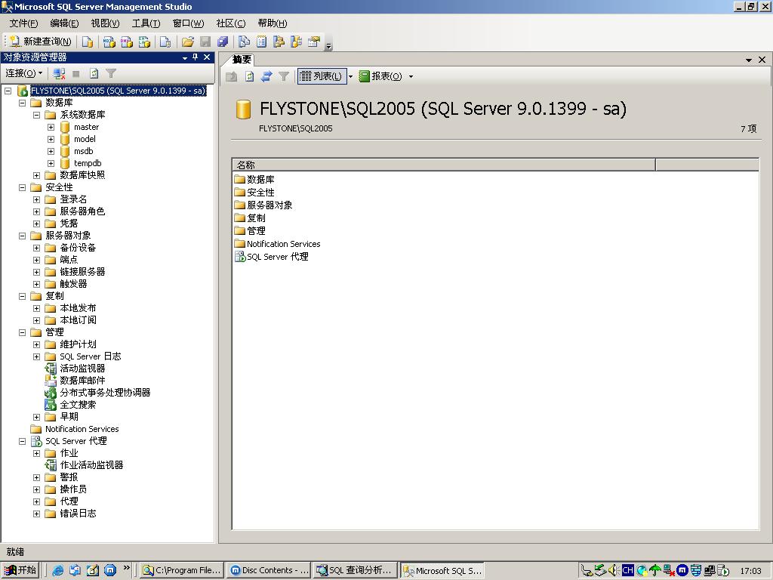
Task: Open the Object Explorer window position dropdown
Action: coord(185,57)
